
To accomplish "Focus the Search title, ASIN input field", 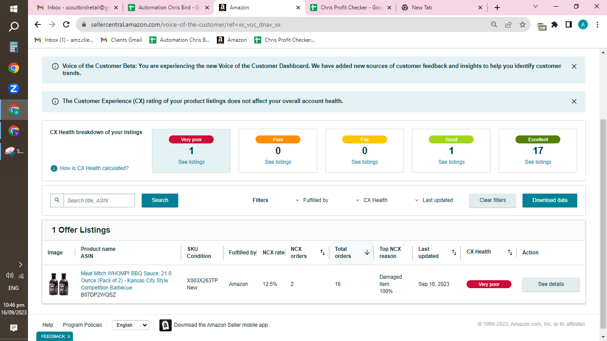I will point(99,200).
